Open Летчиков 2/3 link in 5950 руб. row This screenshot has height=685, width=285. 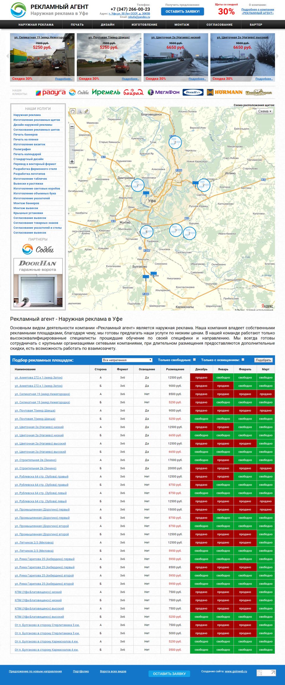34,551
